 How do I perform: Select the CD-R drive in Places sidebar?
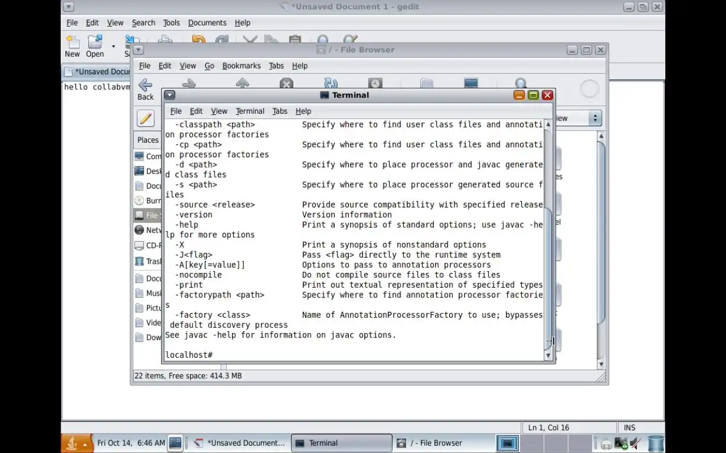click(147, 245)
